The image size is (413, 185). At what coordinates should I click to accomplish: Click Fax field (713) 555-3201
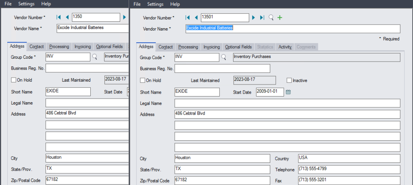349,181
